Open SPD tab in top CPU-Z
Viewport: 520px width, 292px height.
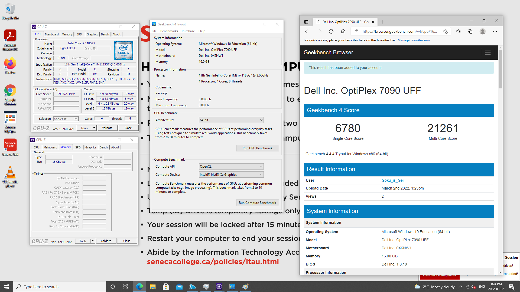click(79, 34)
